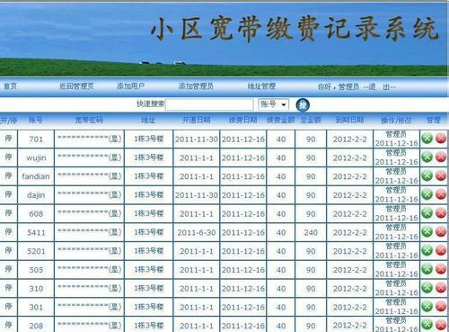Image resolution: width=449 pixels, height=332 pixels.
Task: Click the green icon in row fandian
Action: click(x=427, y=175)
